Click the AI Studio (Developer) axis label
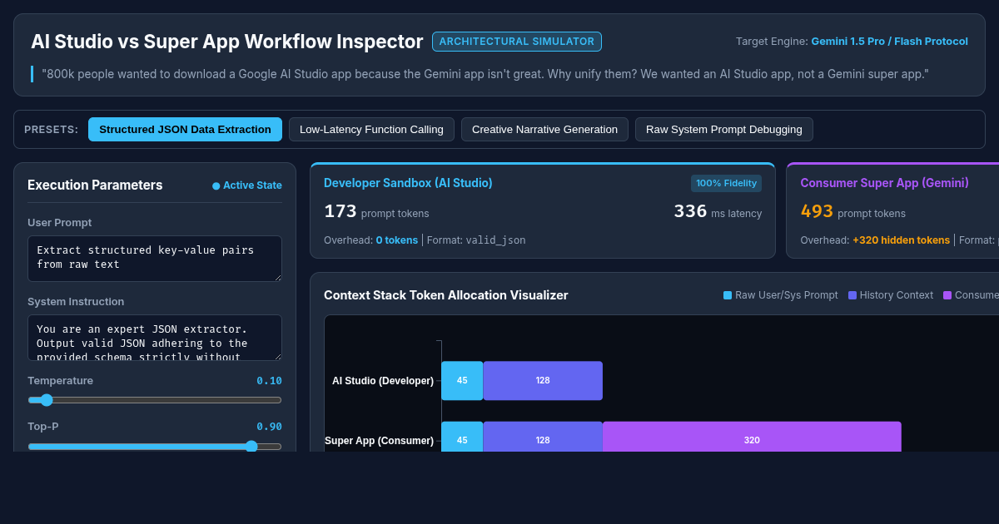Screen dimensions: 999x524 tap(383, 380)
